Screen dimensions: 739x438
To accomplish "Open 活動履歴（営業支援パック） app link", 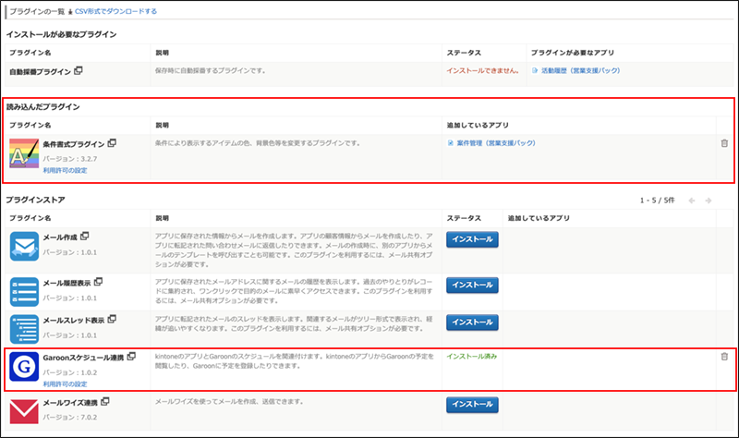I will (580, 71).
